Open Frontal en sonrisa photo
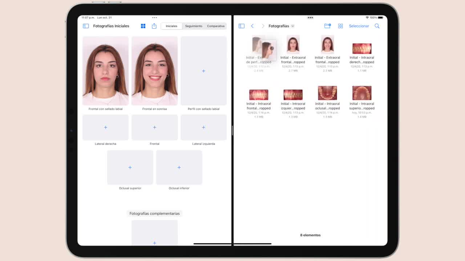 (154, 71)
